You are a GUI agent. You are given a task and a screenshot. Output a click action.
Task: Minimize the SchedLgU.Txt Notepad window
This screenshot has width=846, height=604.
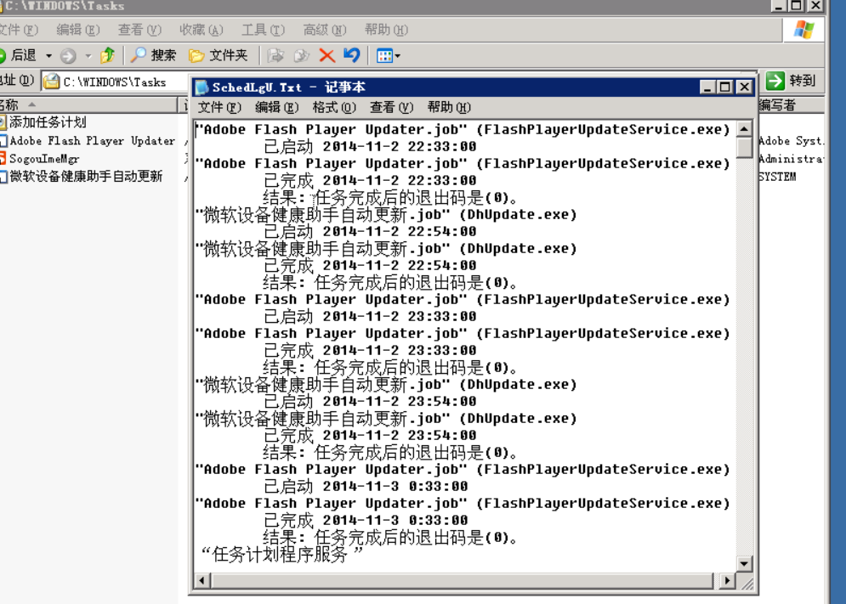(708, 87)
